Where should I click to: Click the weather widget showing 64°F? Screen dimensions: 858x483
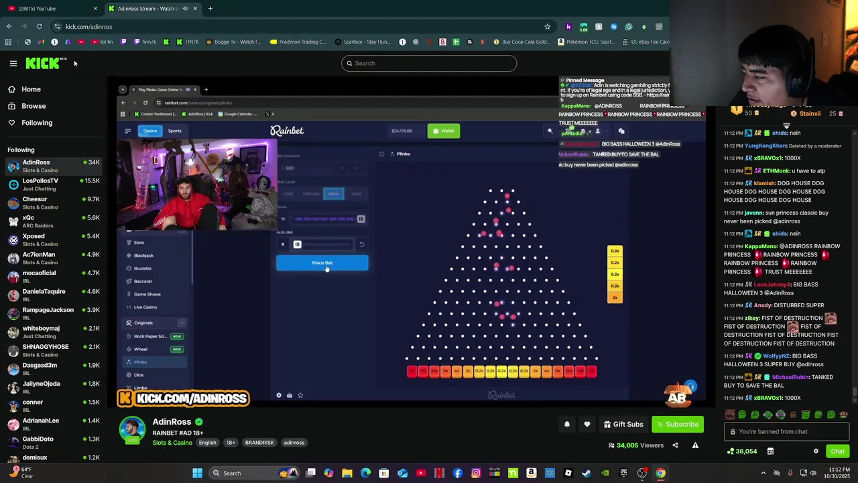click(x=20, y=472)
